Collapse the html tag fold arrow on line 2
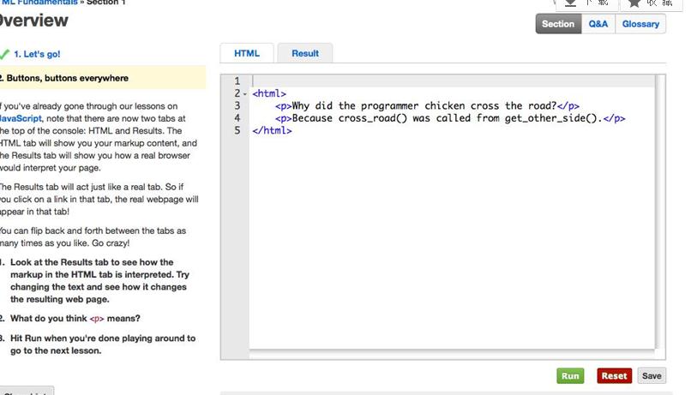 pos(245,94)
